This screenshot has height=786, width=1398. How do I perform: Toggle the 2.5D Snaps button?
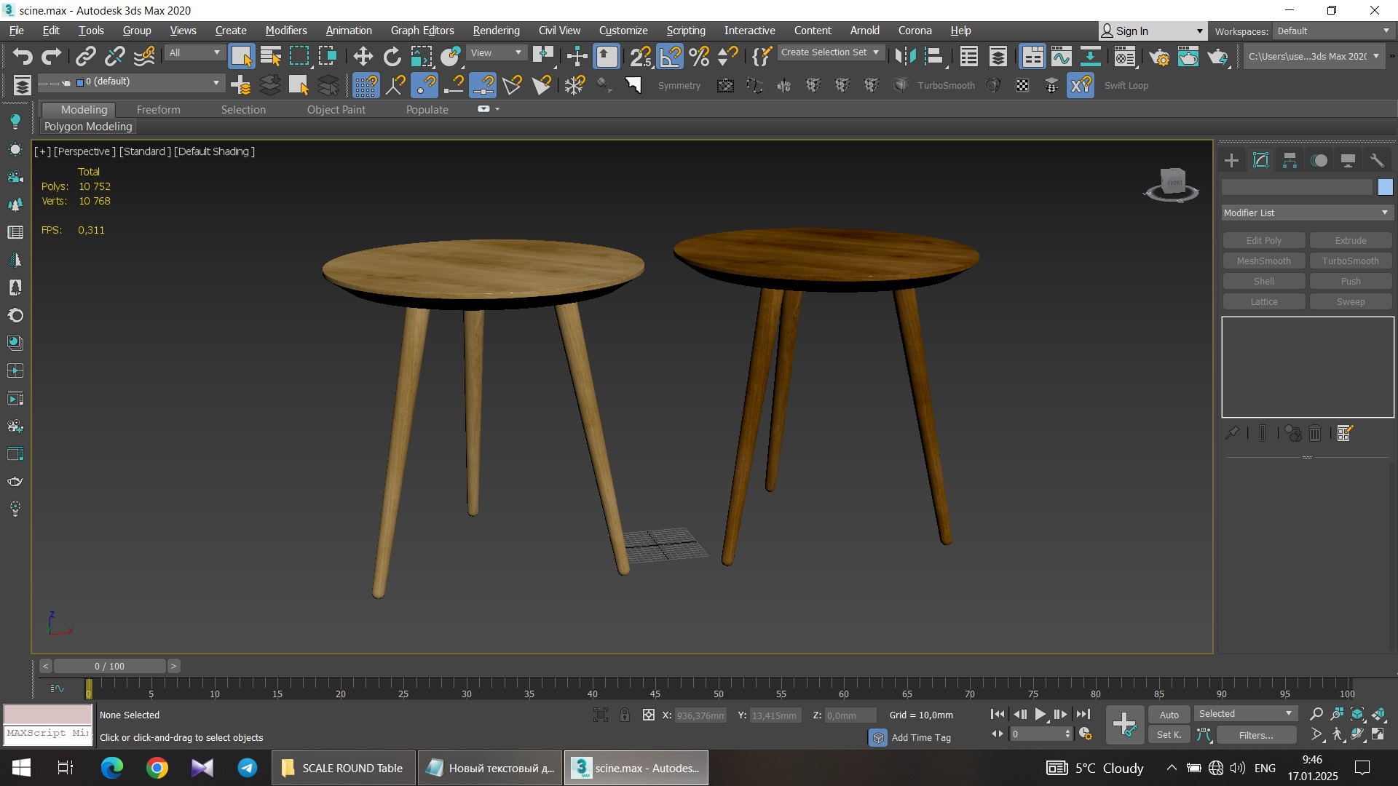pos(641,56)
